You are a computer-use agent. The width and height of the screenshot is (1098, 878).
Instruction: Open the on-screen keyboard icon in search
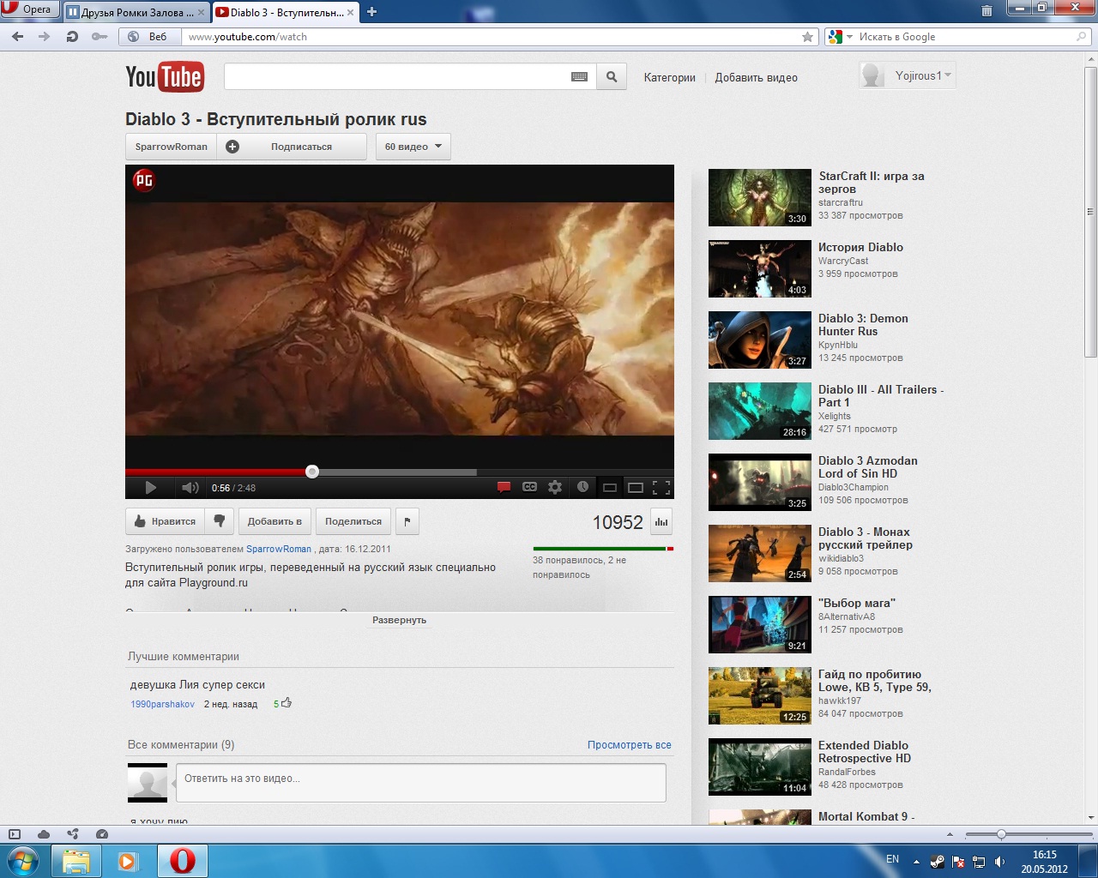(x=580, y=76)
